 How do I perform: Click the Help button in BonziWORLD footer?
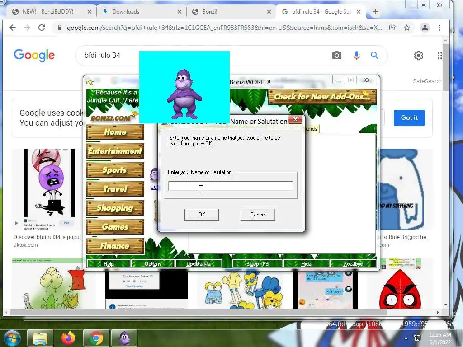tap(109, 264)
